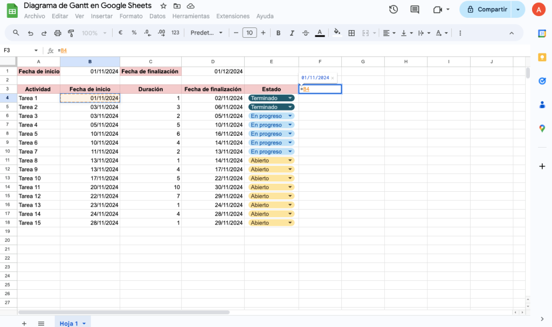
Task: Undo the last action
Action: 30,33
